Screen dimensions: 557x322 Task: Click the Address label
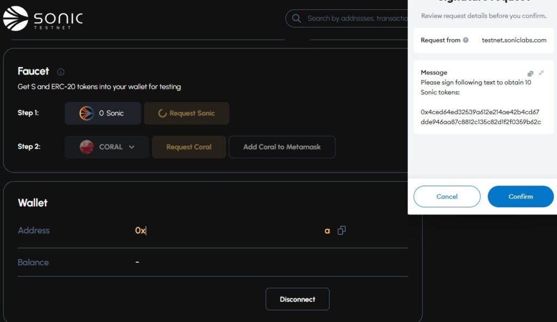(x=34, y=230)
